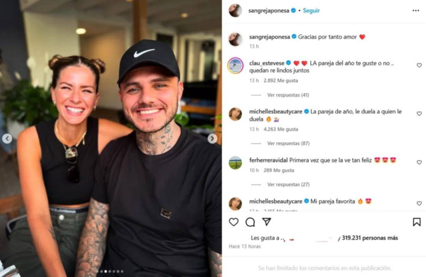The image size is (426, 277).
Task: Like the clau_estevese comment
Action: pos(419,65)
